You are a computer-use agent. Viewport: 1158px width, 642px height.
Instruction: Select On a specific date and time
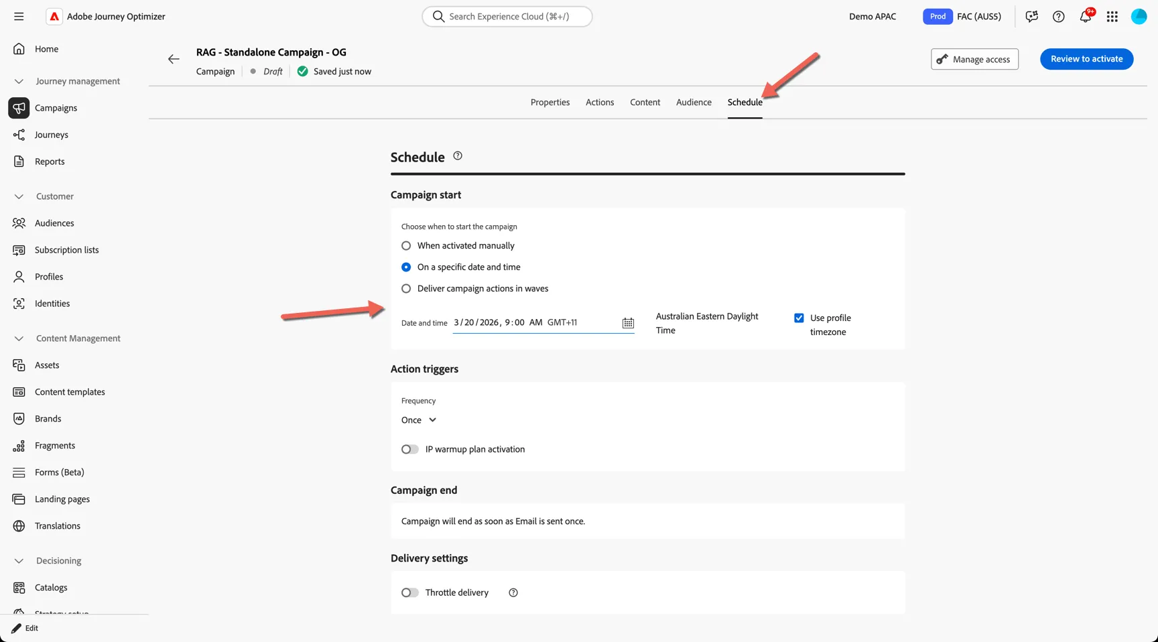tap(406, 267)
